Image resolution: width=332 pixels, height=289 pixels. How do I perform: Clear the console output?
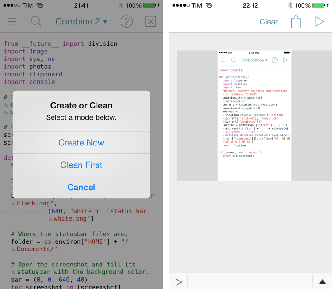(268, 21)
